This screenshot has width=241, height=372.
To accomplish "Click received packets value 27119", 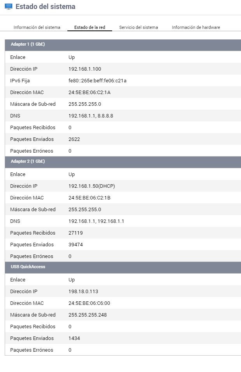I will pos(76,233).
